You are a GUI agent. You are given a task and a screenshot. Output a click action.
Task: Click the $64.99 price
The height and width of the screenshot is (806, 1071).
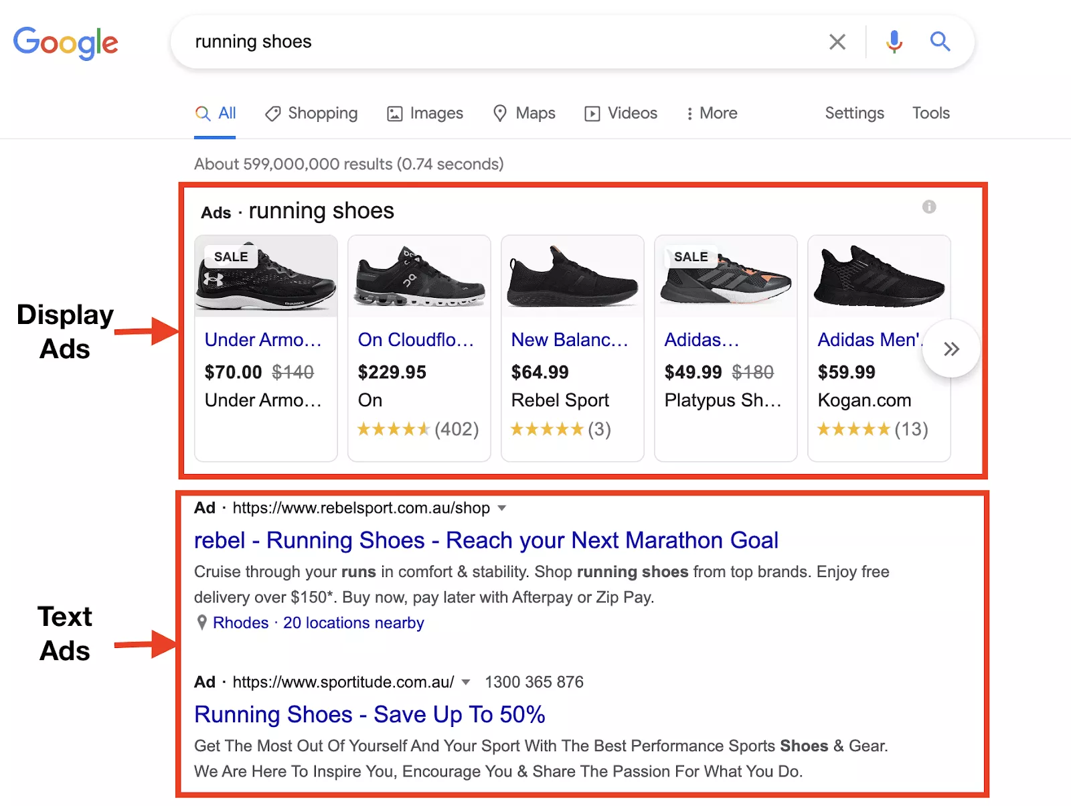tap(540, 372)
